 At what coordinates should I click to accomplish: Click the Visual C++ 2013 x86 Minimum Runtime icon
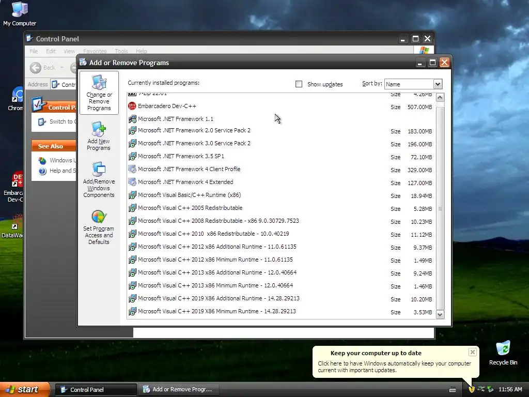point(132,285)
